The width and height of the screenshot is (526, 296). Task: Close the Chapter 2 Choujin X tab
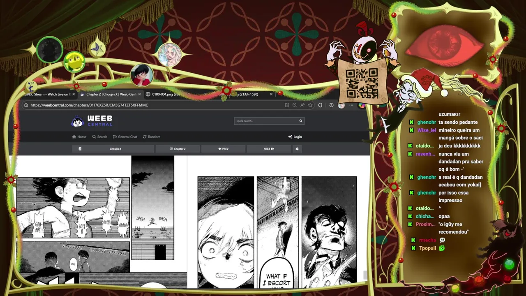(139, 94)
